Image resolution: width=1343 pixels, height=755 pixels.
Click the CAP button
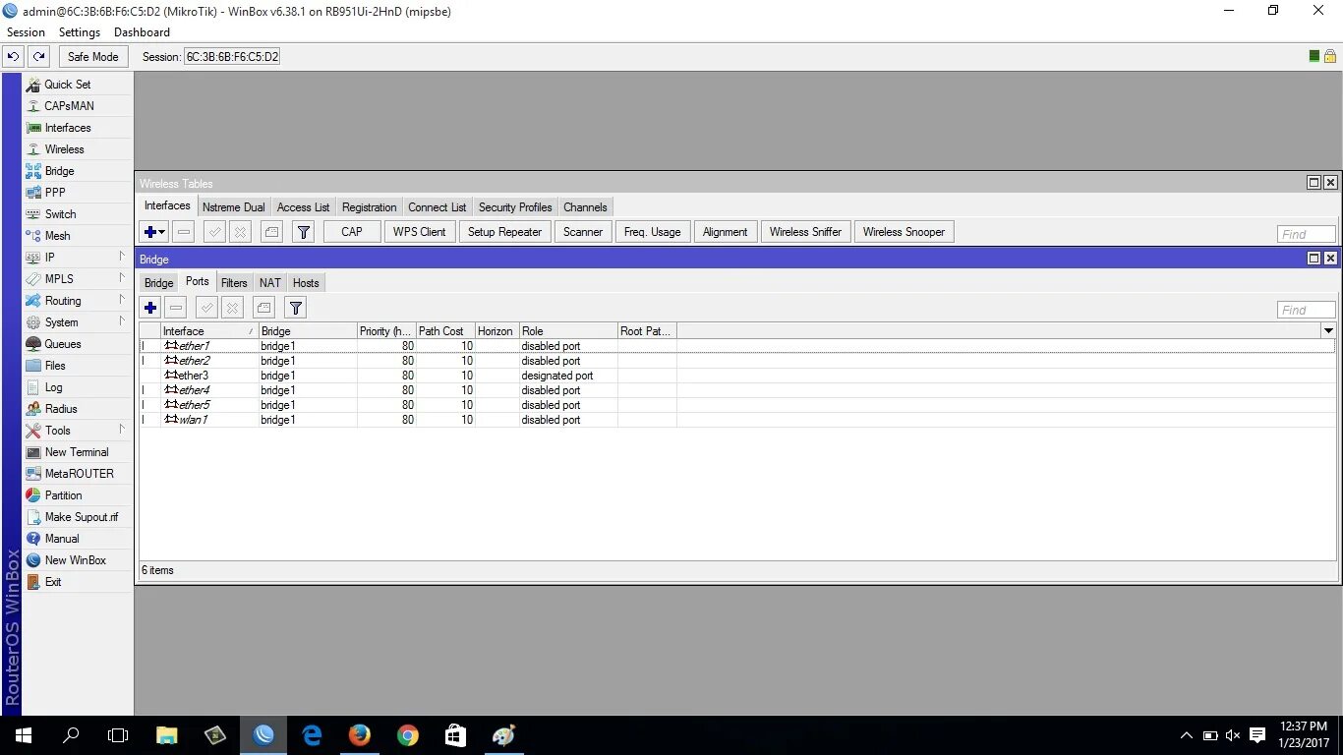click(x=352, y=232)
